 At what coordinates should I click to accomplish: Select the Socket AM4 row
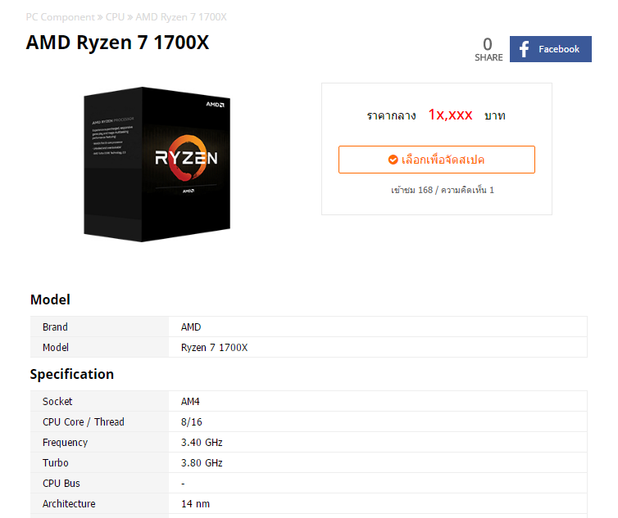coord(309,402)
